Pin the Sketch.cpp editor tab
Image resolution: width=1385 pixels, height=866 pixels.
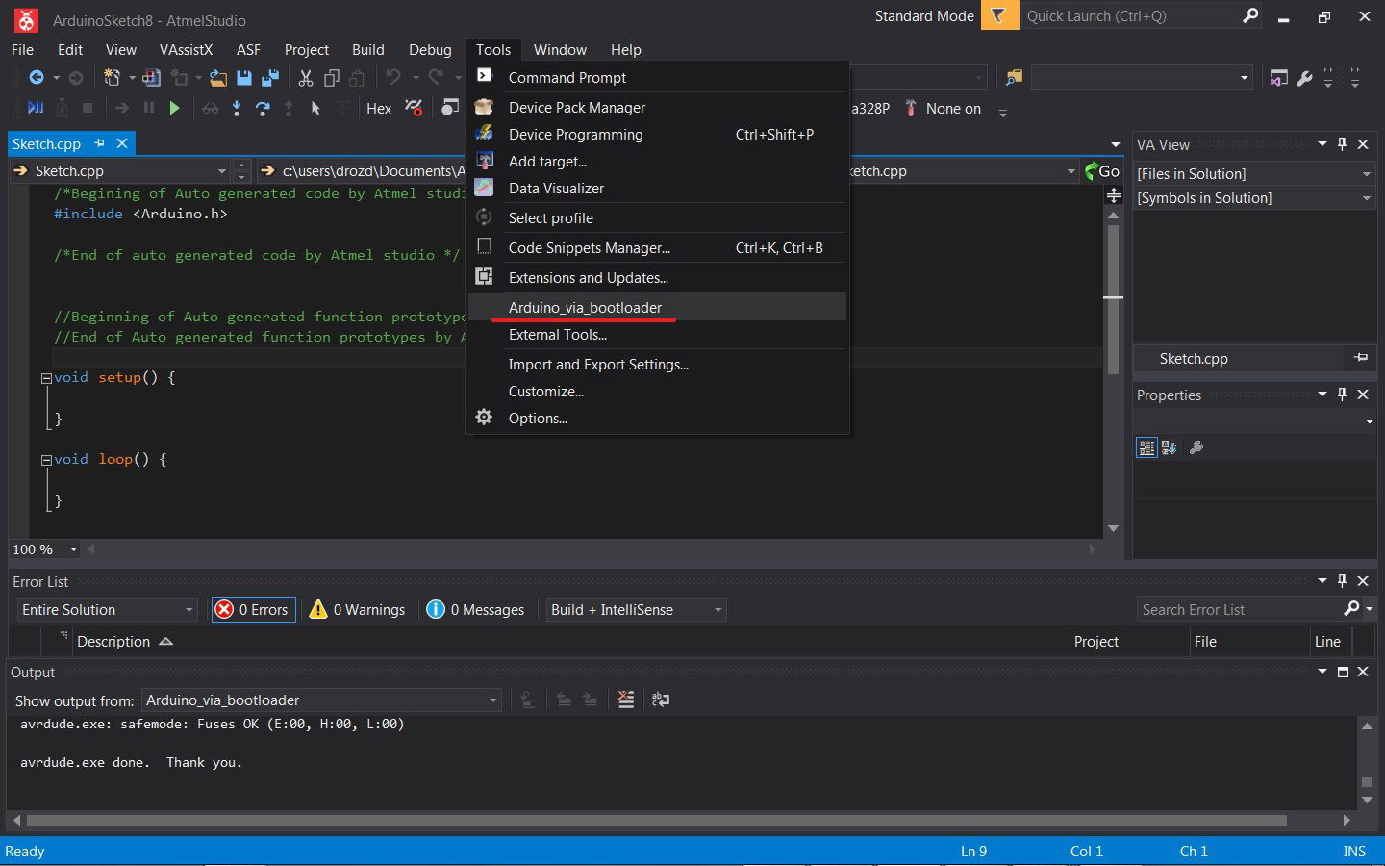point(99,143)
